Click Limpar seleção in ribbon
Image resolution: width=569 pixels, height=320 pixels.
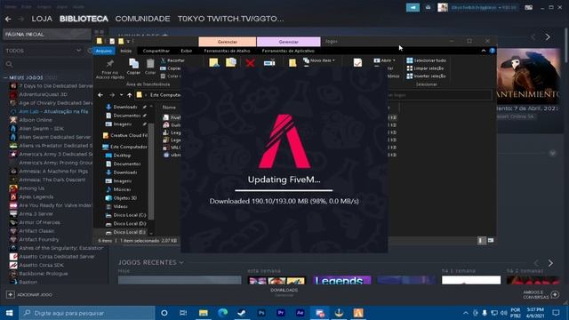pos(425,68)
